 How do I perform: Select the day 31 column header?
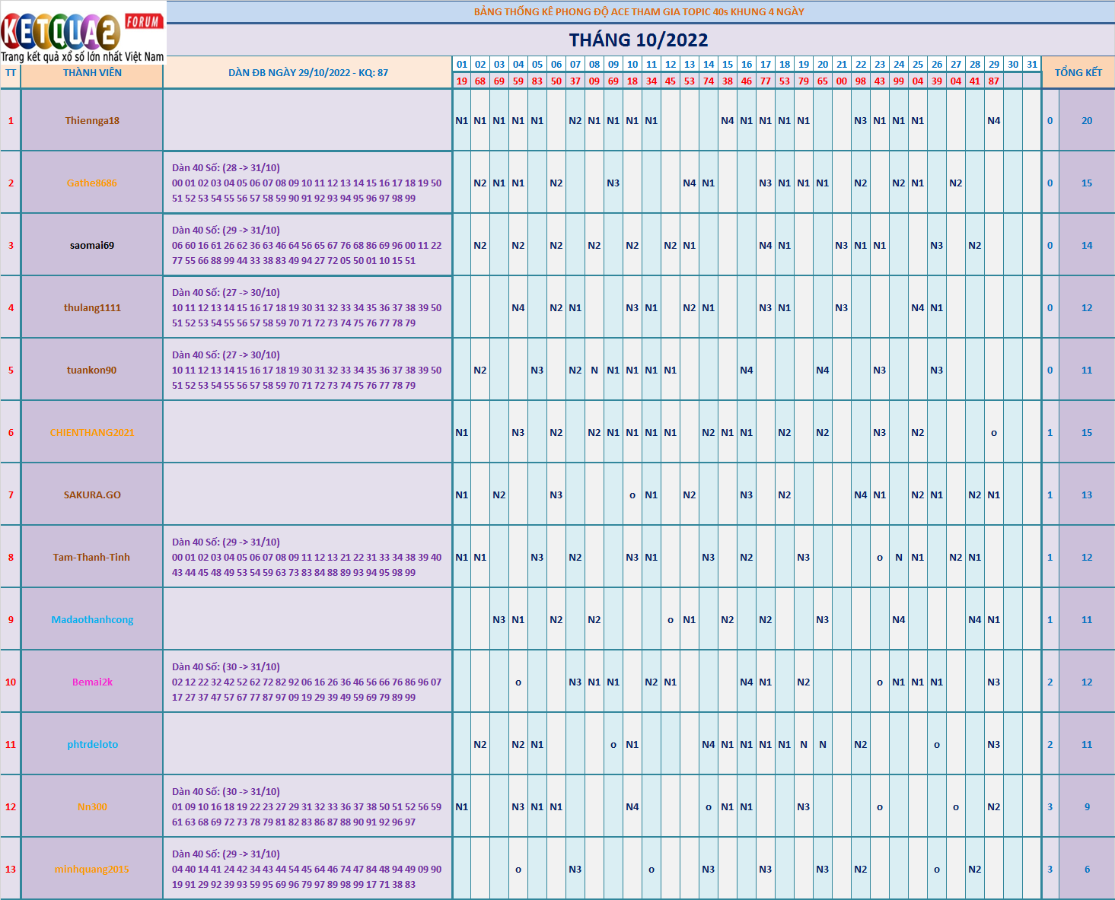point(1031,65)
